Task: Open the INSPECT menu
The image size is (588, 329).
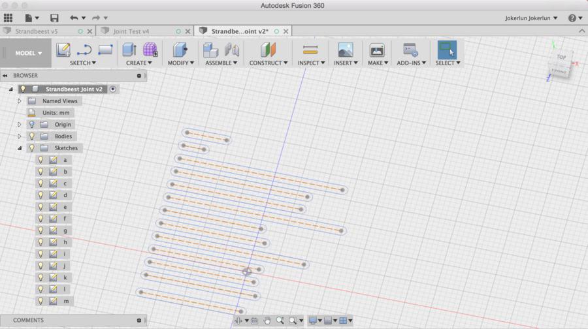Action: (311, 63)
